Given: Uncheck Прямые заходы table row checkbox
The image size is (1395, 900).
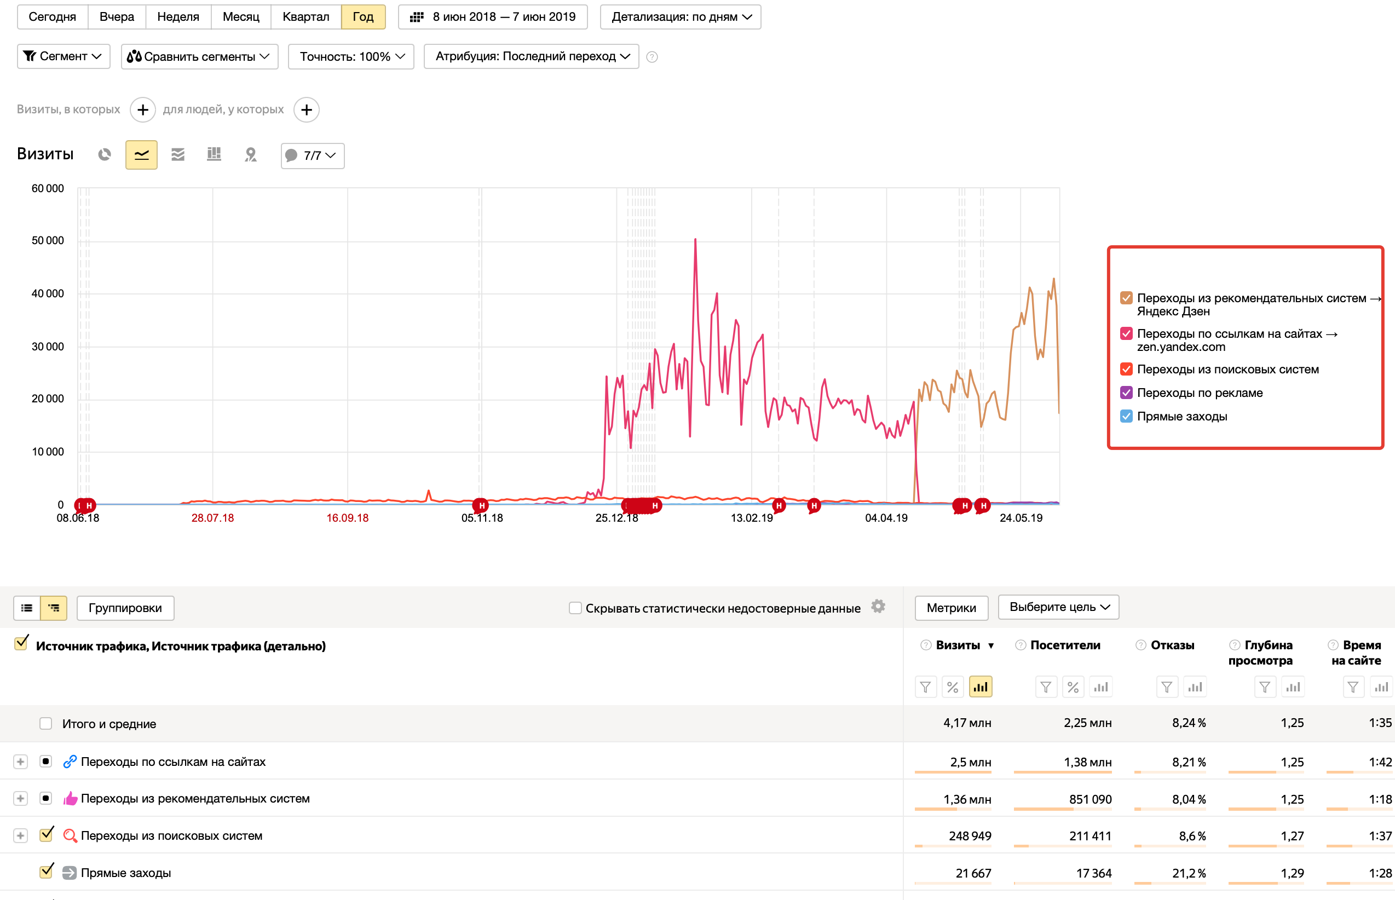Looking at the screenshot, I should pos(46,872).
